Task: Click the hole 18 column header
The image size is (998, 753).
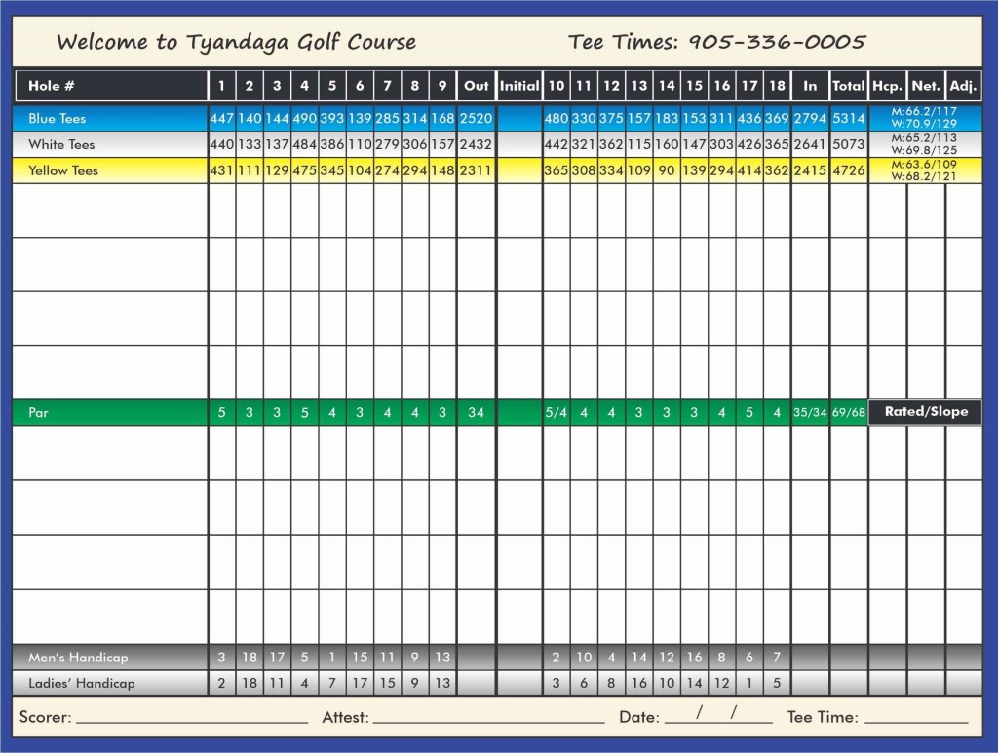Action: [777, 85]
